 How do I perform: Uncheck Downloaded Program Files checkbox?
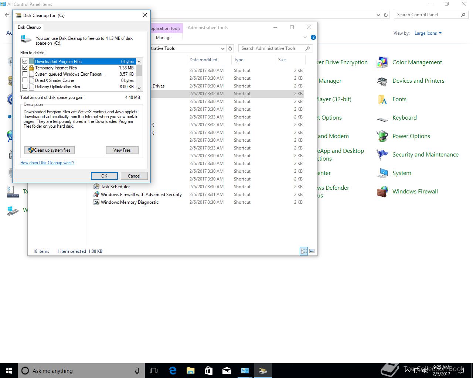pos(25,61)
